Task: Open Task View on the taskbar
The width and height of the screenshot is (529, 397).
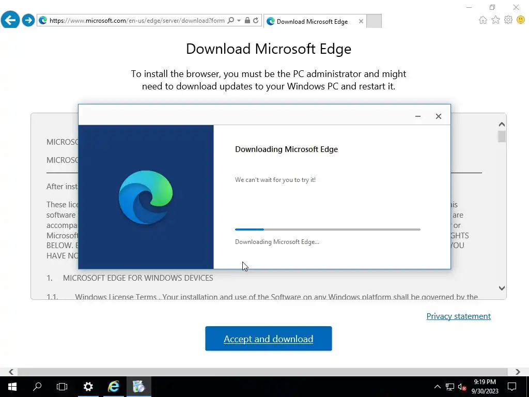Action: pyautogui.click(x=62, y=387)
